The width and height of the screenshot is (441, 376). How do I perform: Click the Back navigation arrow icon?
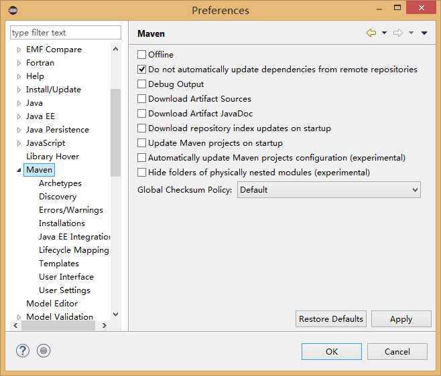(371, 33)
